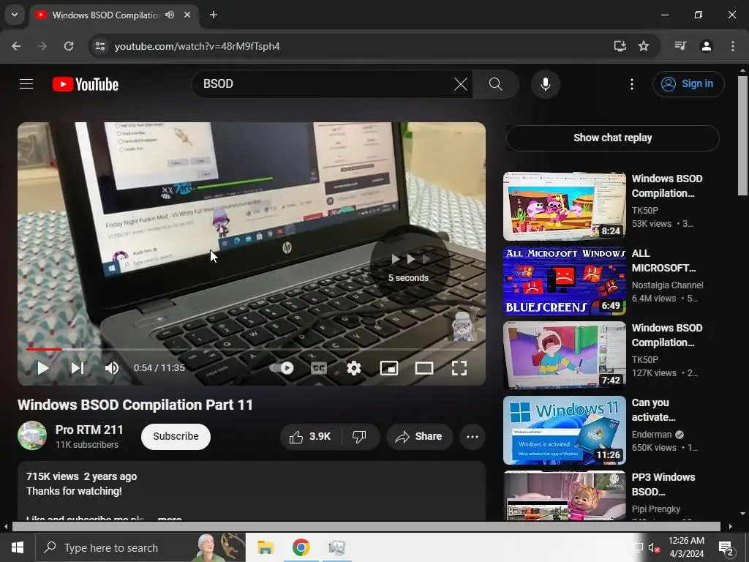Click the muted volume tray icon
The height and width of the screenshot is (562, 749).
653,547
